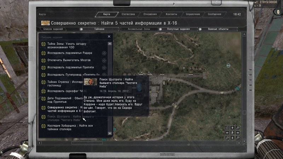
Task: Switch to the Контакты tab
Action: pyautogui.click(x=171, y=14)
